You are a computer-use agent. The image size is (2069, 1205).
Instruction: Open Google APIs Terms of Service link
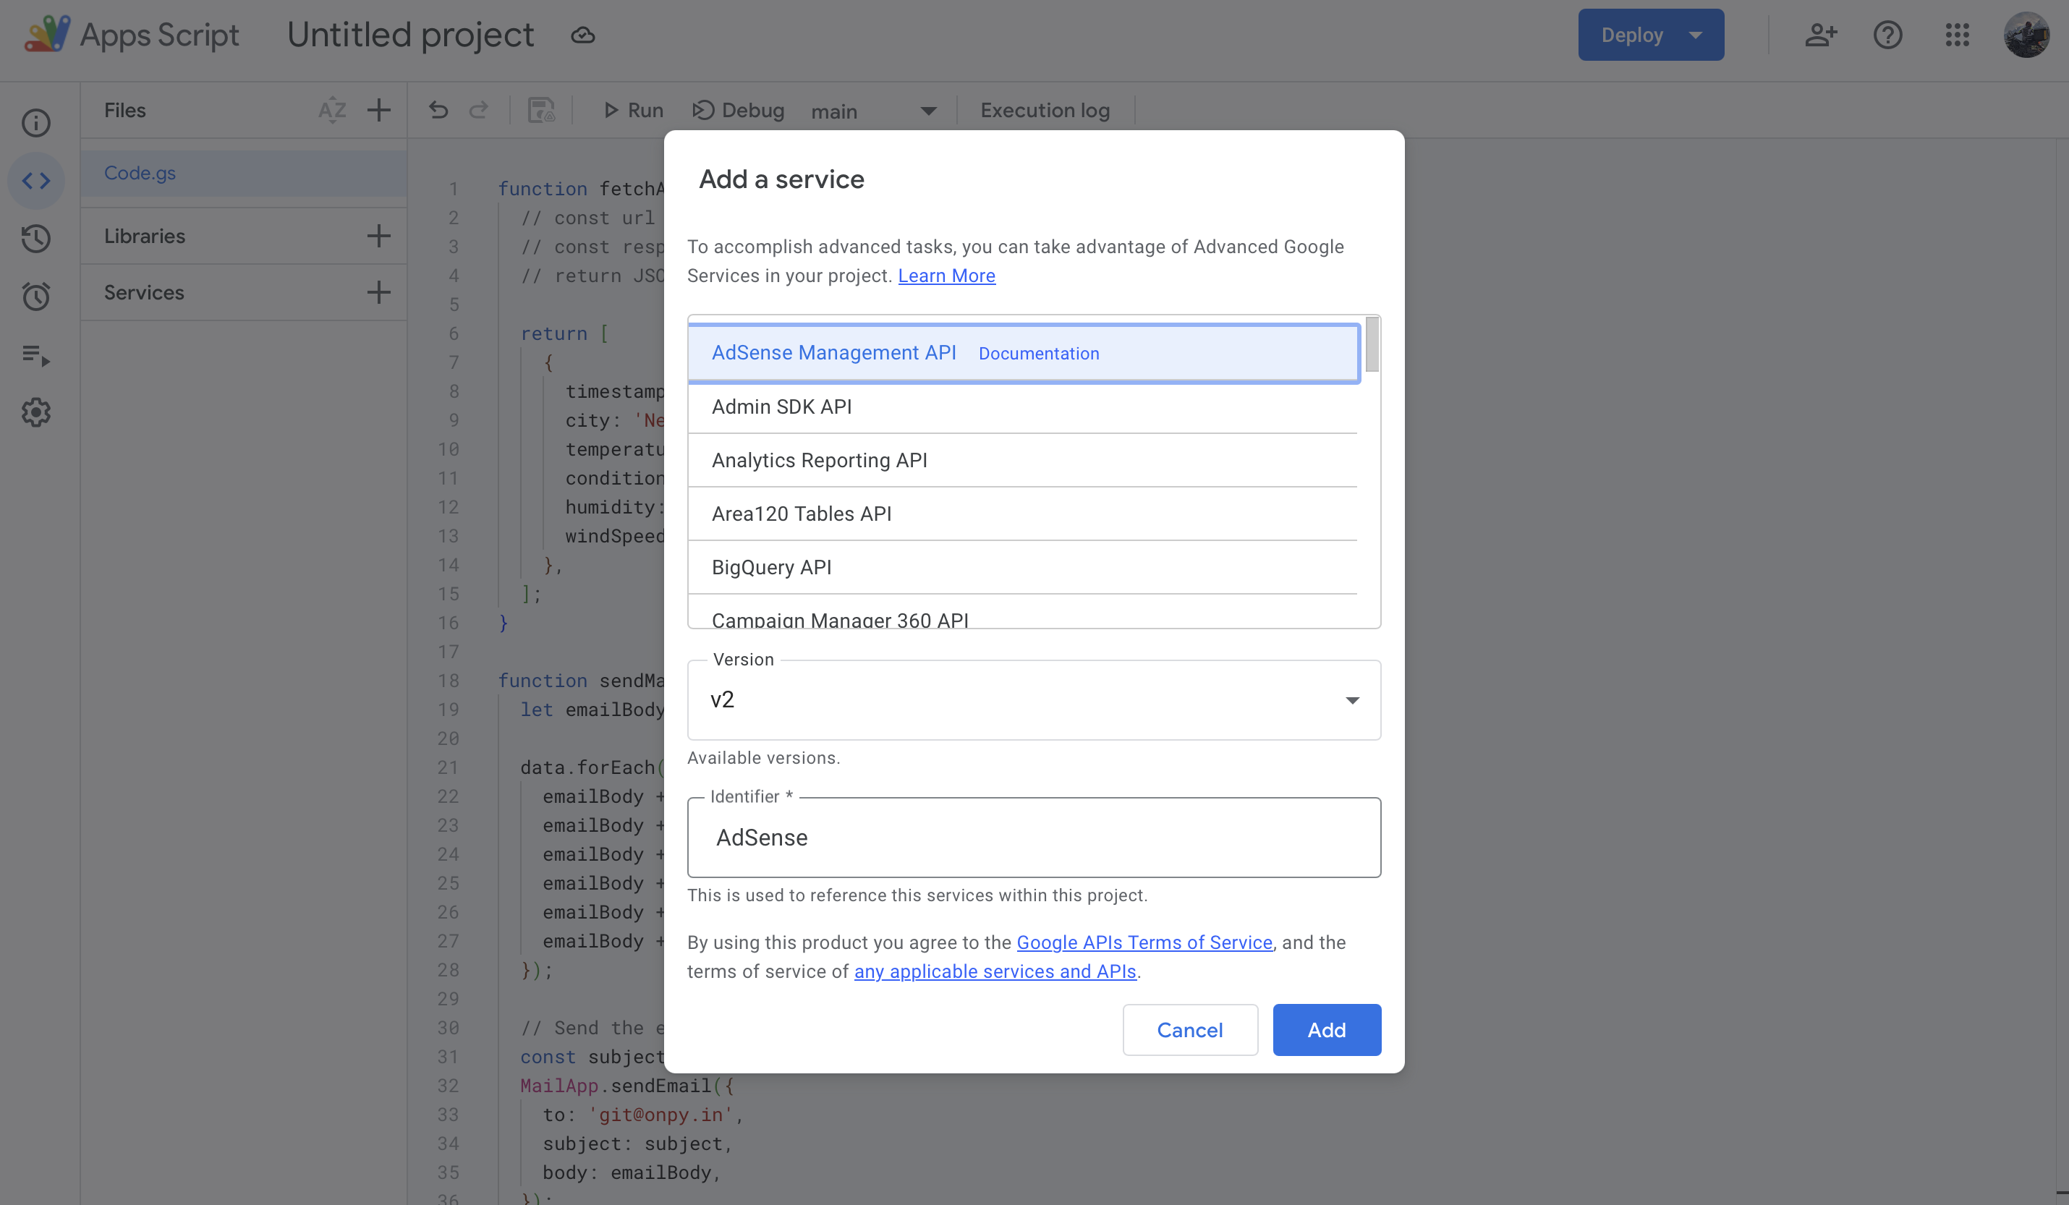point(1144,942)
